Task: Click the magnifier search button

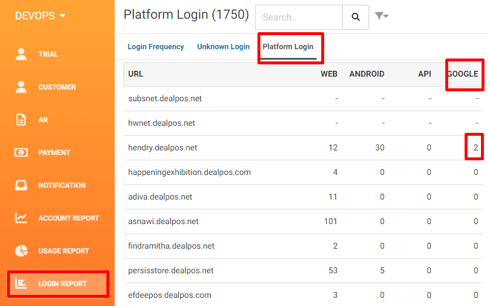Action: point(356,17)
